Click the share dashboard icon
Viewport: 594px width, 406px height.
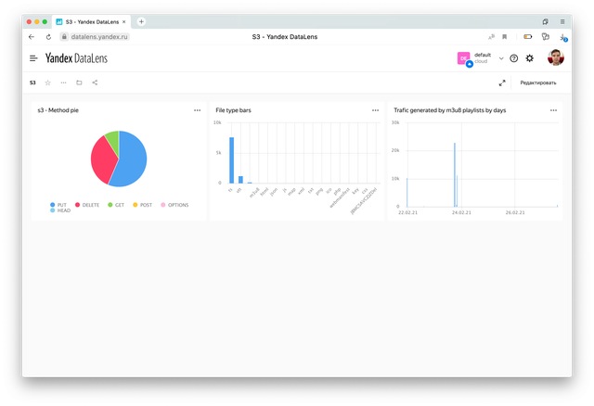pyautogui.click(x=95, y=82)
